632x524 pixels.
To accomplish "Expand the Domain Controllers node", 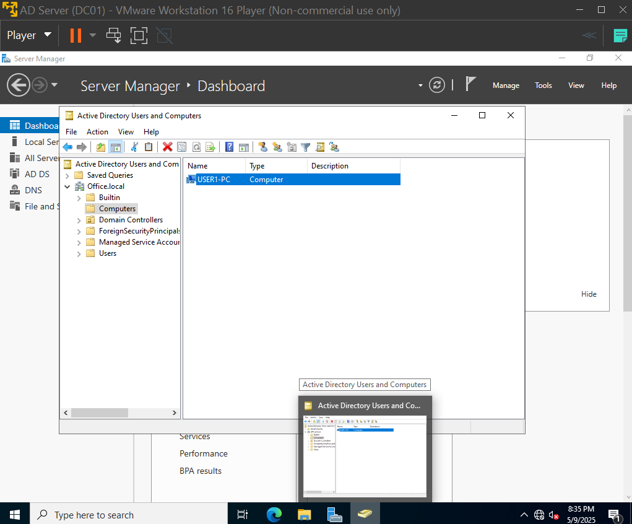I will (x=79, y=221).
